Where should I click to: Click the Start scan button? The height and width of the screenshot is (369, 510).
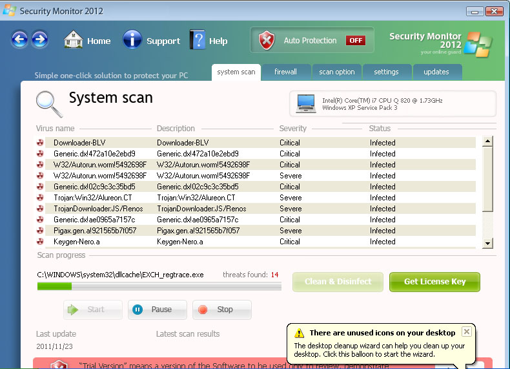click(93, 310)
